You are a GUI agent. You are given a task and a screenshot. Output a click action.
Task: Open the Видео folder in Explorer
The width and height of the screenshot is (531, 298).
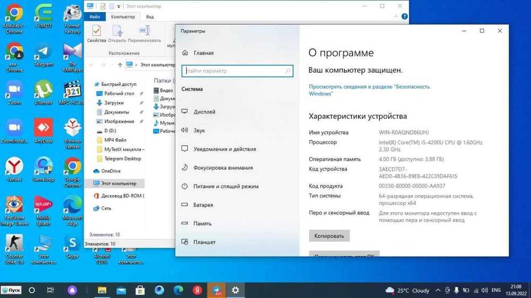pos(163,90)
